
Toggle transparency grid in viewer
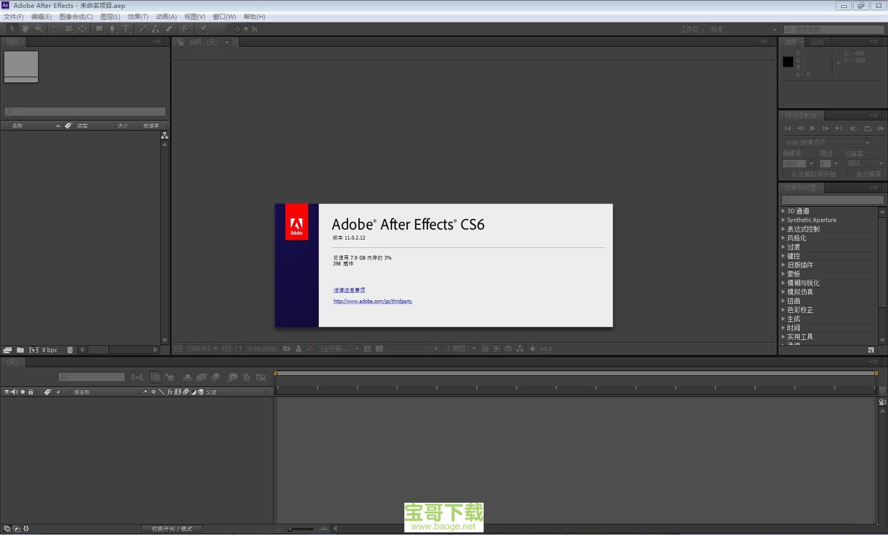point(379,349)
